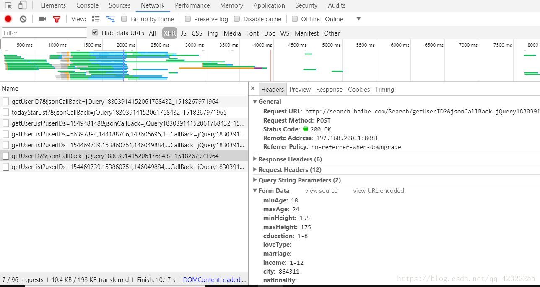Expand Request Headers (12)
The height and width of the screenshot is (287, 540).
click(255, 170)
